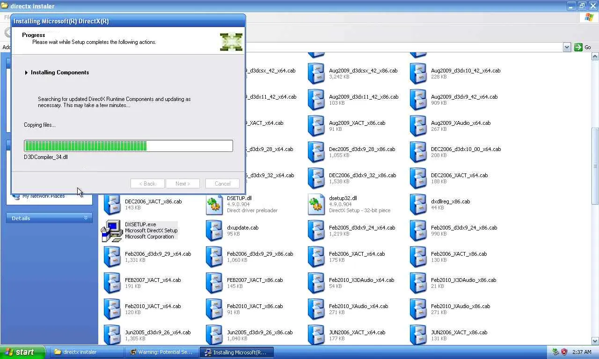Click the Feb2010_XACT_x86.cab file name

pos(255,306)
